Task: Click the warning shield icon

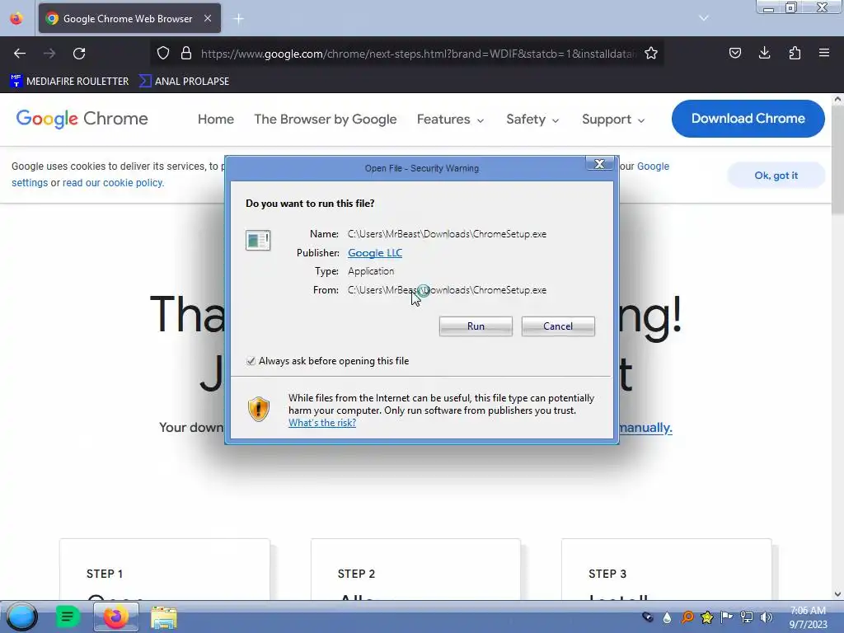Action: (258, 410)
